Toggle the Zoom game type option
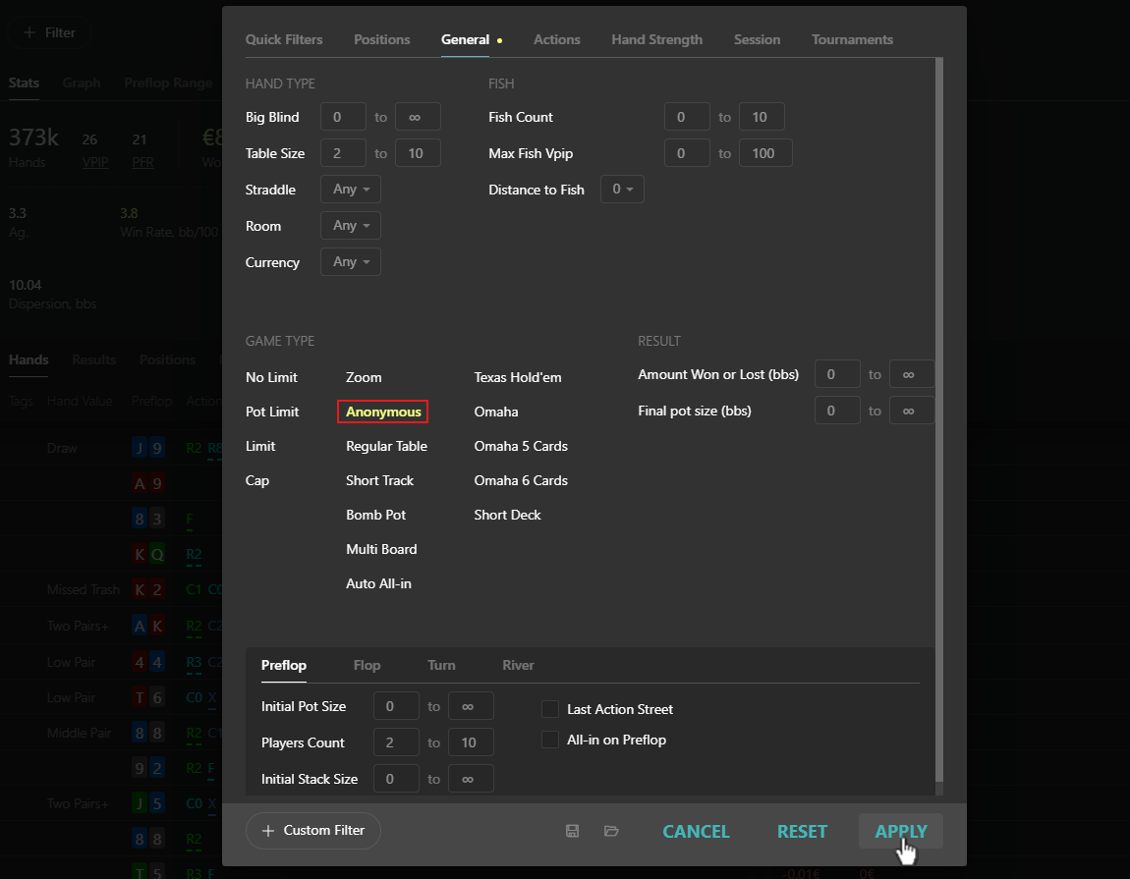The height and width of the screenshot is (879, 1130). (x=364, y=377)
